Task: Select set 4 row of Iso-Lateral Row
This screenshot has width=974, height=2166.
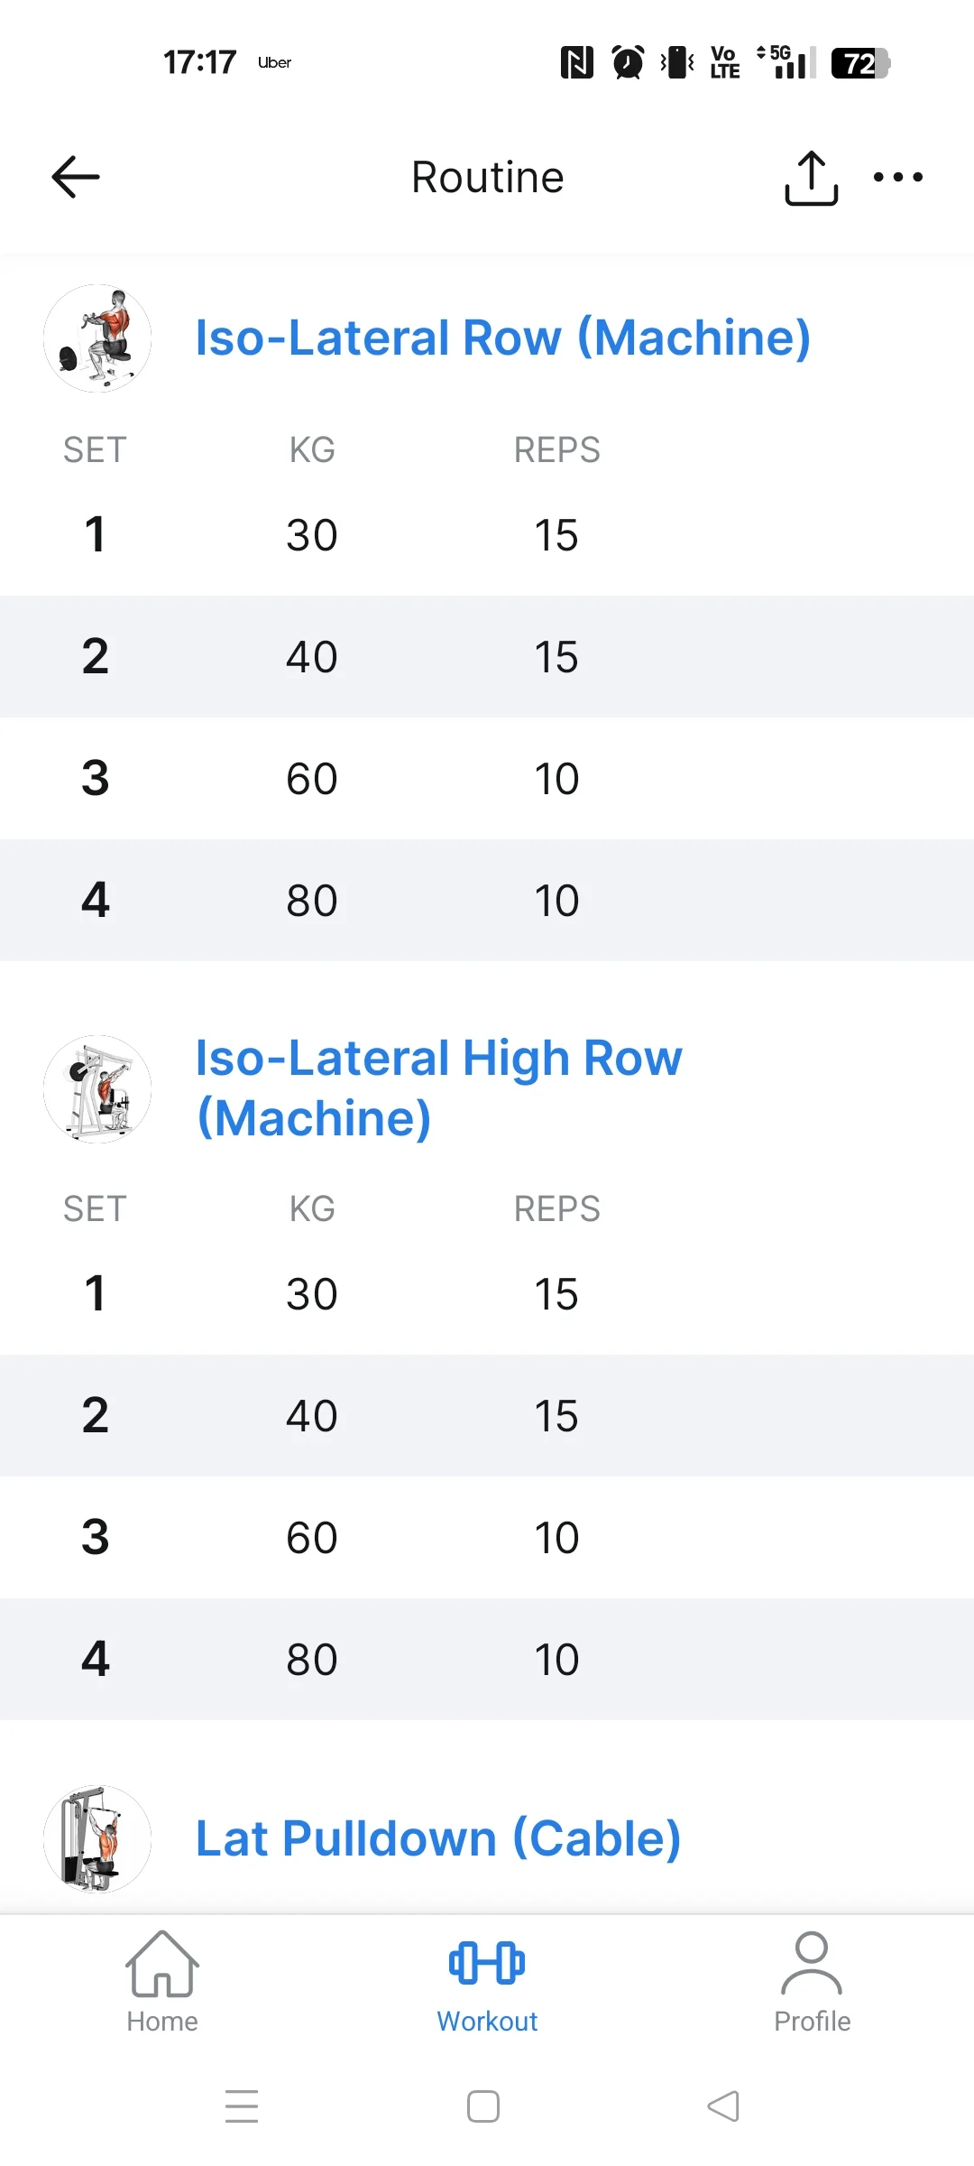Action: [487, 900]
